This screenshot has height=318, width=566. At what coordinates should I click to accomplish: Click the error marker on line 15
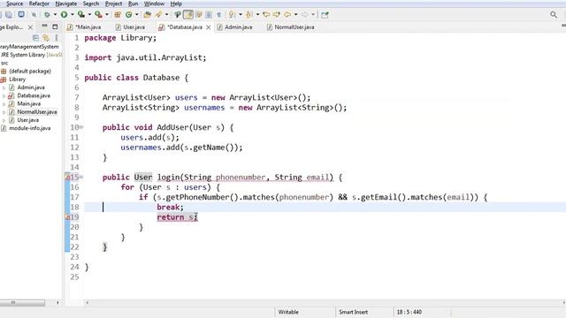[x=67, y=177]
